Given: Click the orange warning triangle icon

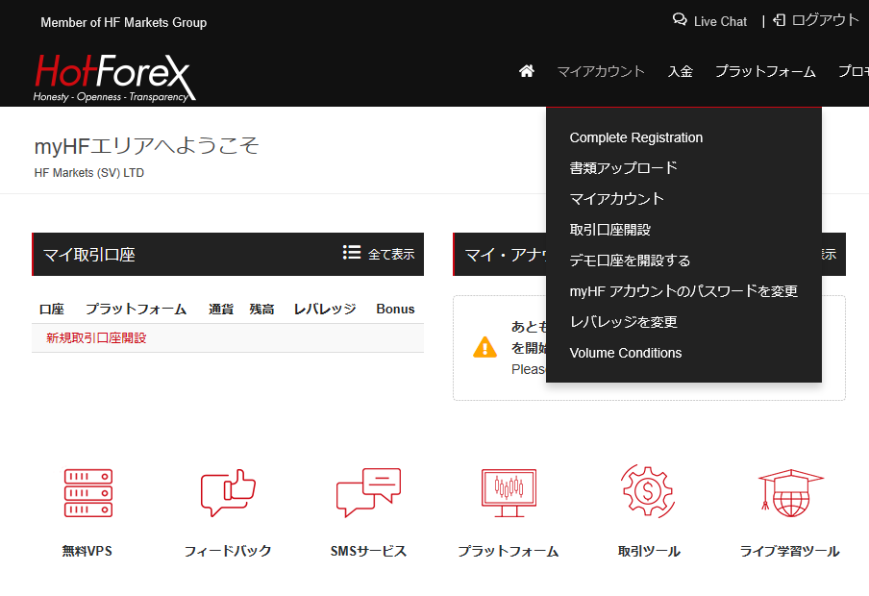Looking at the screenshot, I should point(484,348).
